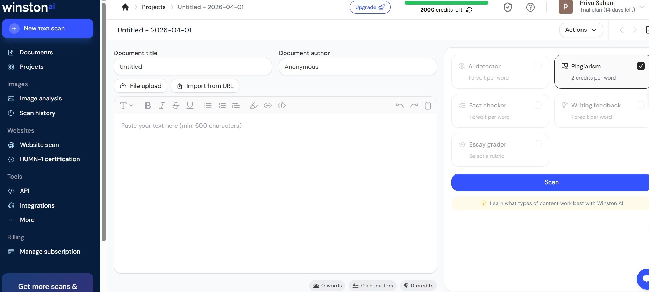Select the highlighter tool
The image size is (649, 292).
click(x=254, y=106)
